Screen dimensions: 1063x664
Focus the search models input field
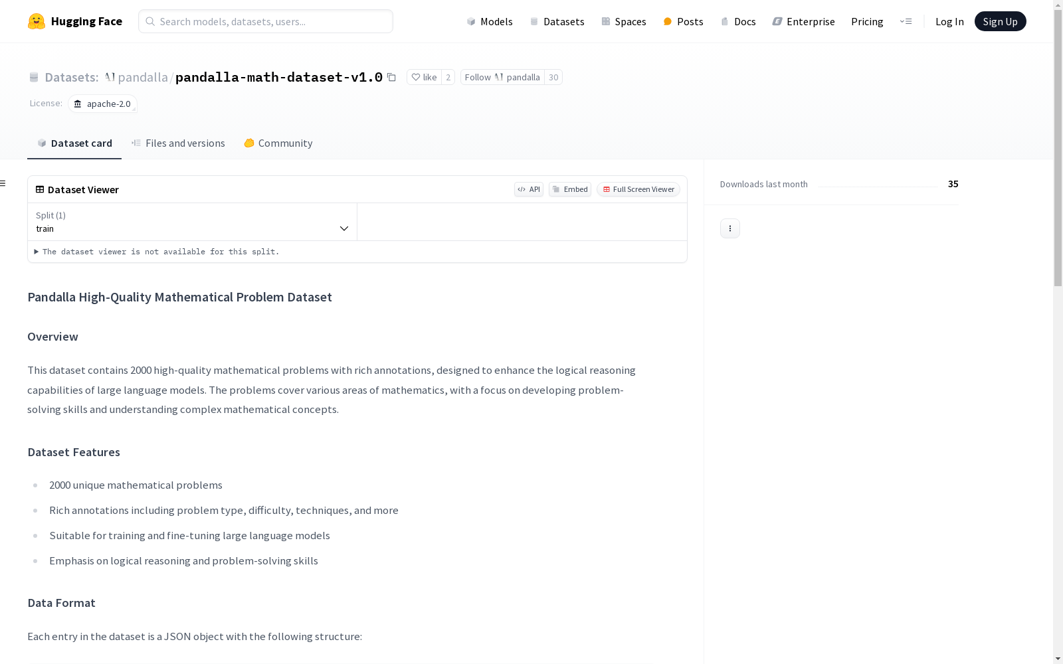(266, 21)
